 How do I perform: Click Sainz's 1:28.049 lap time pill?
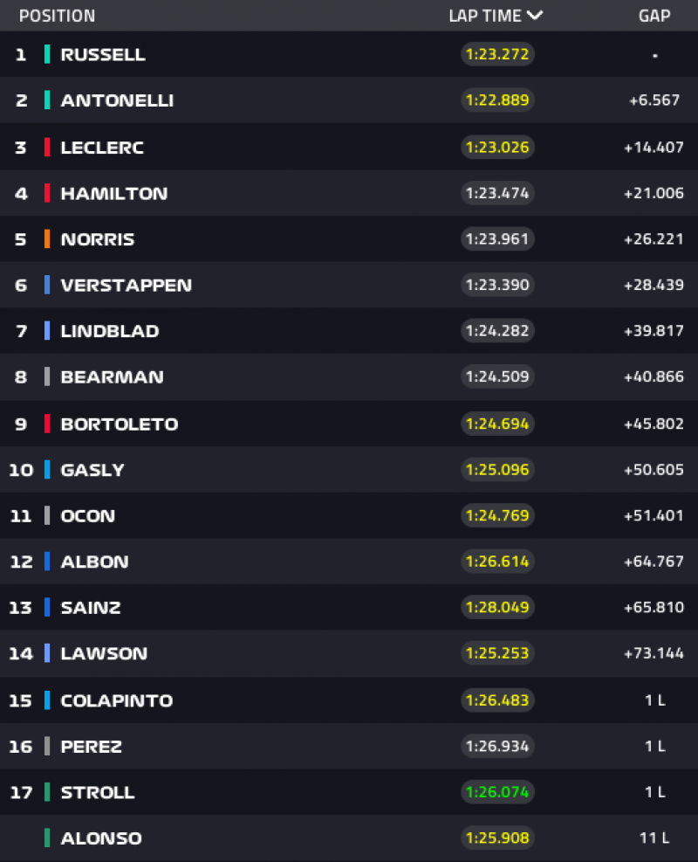496,607
